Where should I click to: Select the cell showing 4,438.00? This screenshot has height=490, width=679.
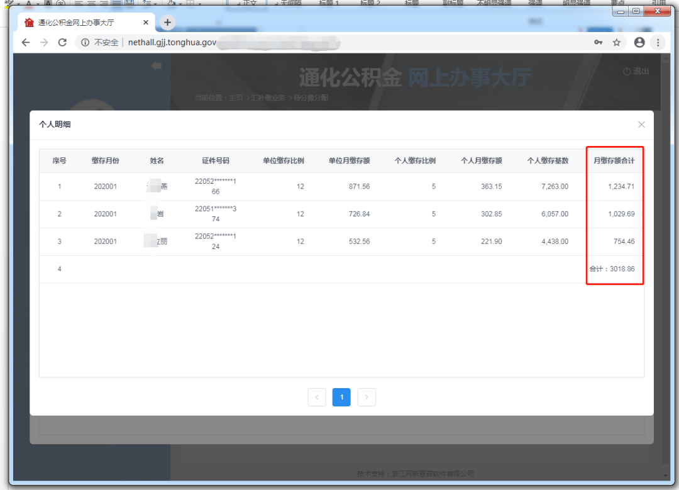point(555,242)
